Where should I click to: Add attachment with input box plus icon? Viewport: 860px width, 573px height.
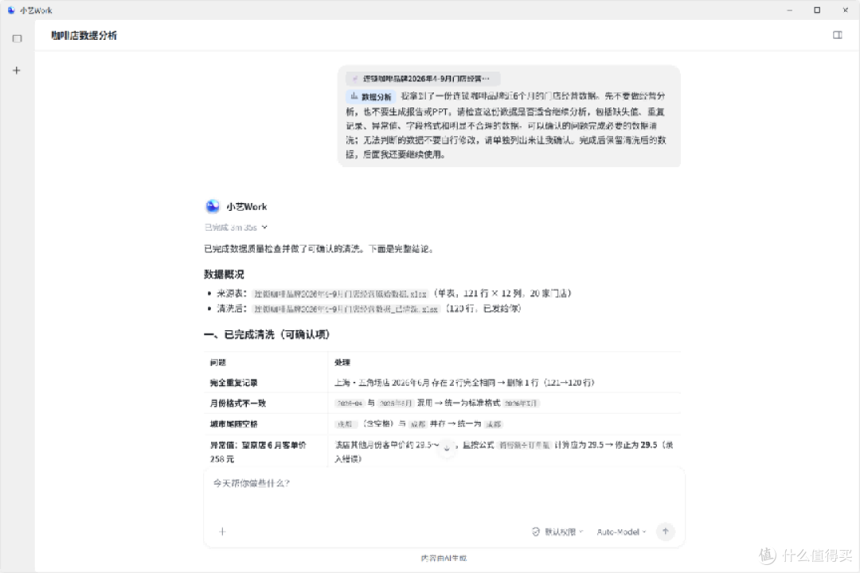[222, 532]
